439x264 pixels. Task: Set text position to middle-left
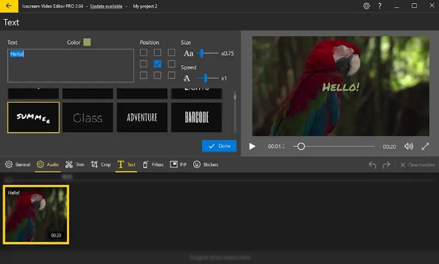click(x=144, y=64)
